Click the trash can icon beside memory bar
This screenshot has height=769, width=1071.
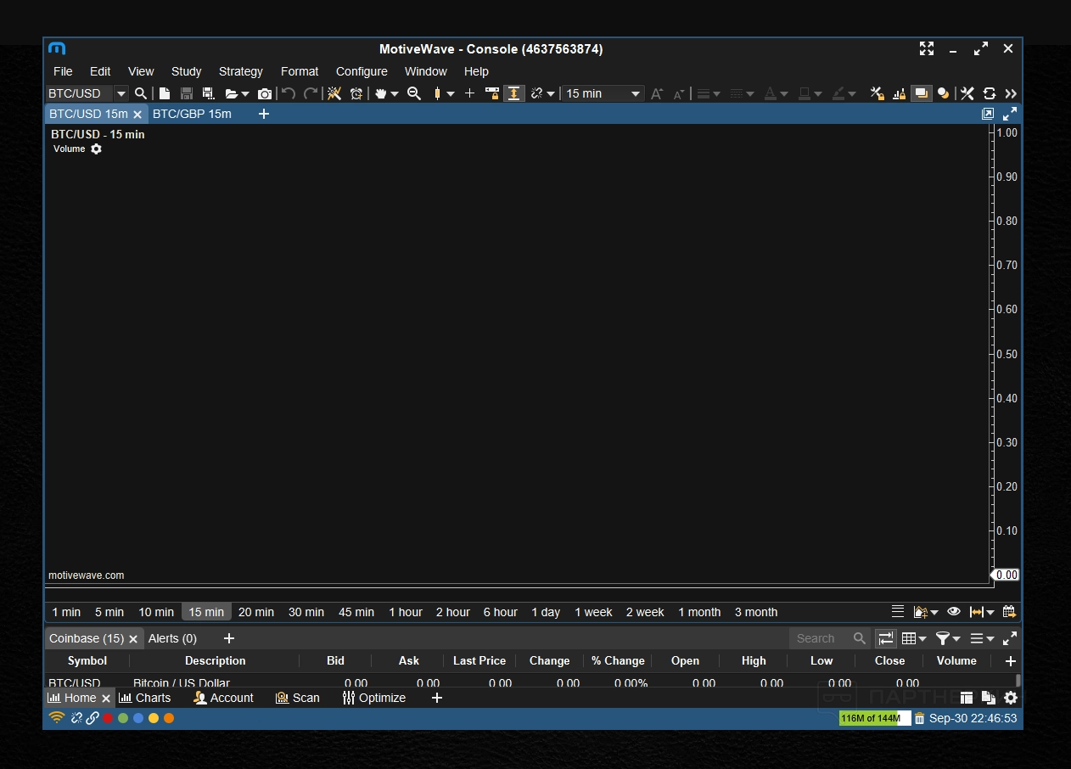[919, 719]
